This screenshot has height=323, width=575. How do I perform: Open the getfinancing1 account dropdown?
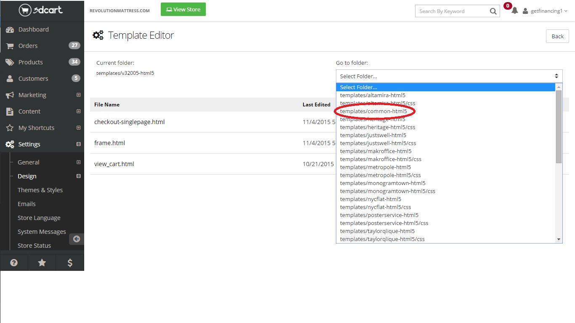pos(549,11)
